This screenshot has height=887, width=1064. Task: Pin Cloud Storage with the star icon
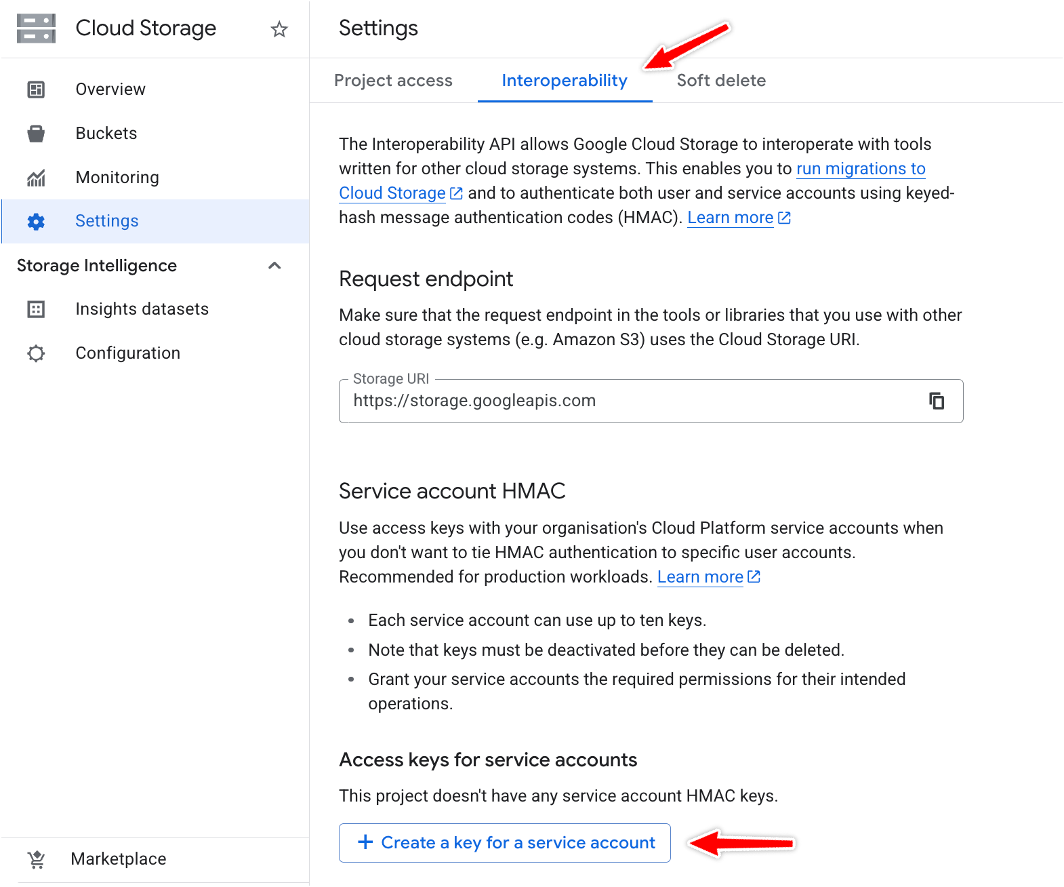[279, 29]
